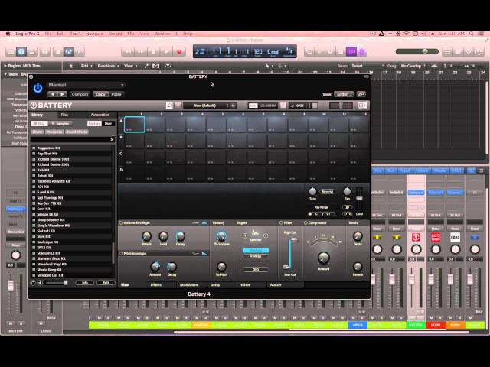The image size is (490, 367).
Task: Toggle the Logic Mixer toolbar icon
Action: coord(69,52)
